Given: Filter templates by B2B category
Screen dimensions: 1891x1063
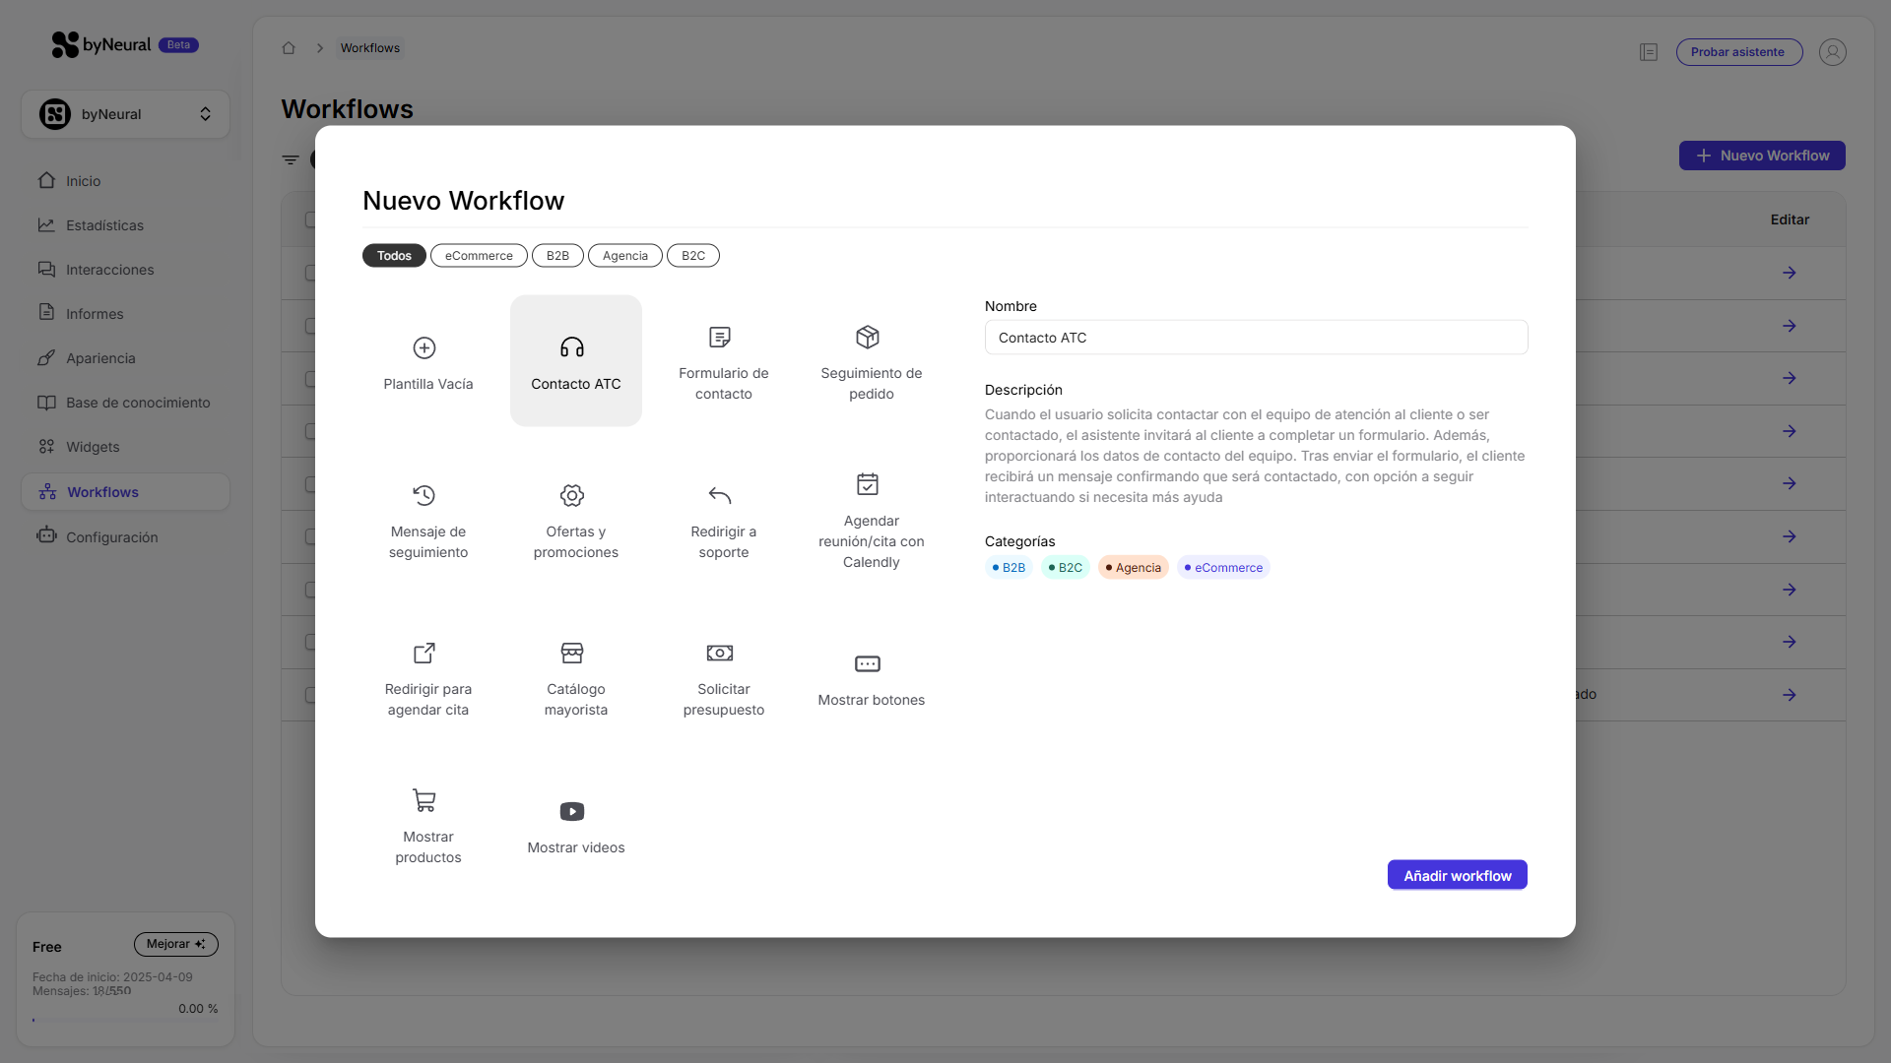Looking at the screenshot, I should pyautogui.click(x=557, y=256).
